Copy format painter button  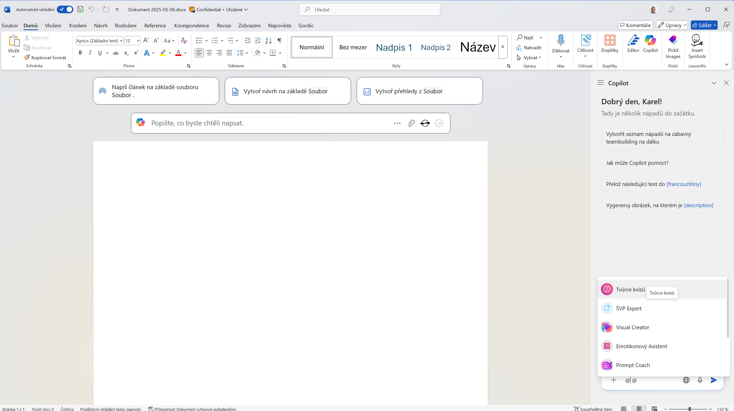tap(45, 57)
